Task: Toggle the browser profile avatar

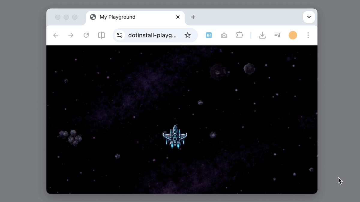Action: coord(293,35)
